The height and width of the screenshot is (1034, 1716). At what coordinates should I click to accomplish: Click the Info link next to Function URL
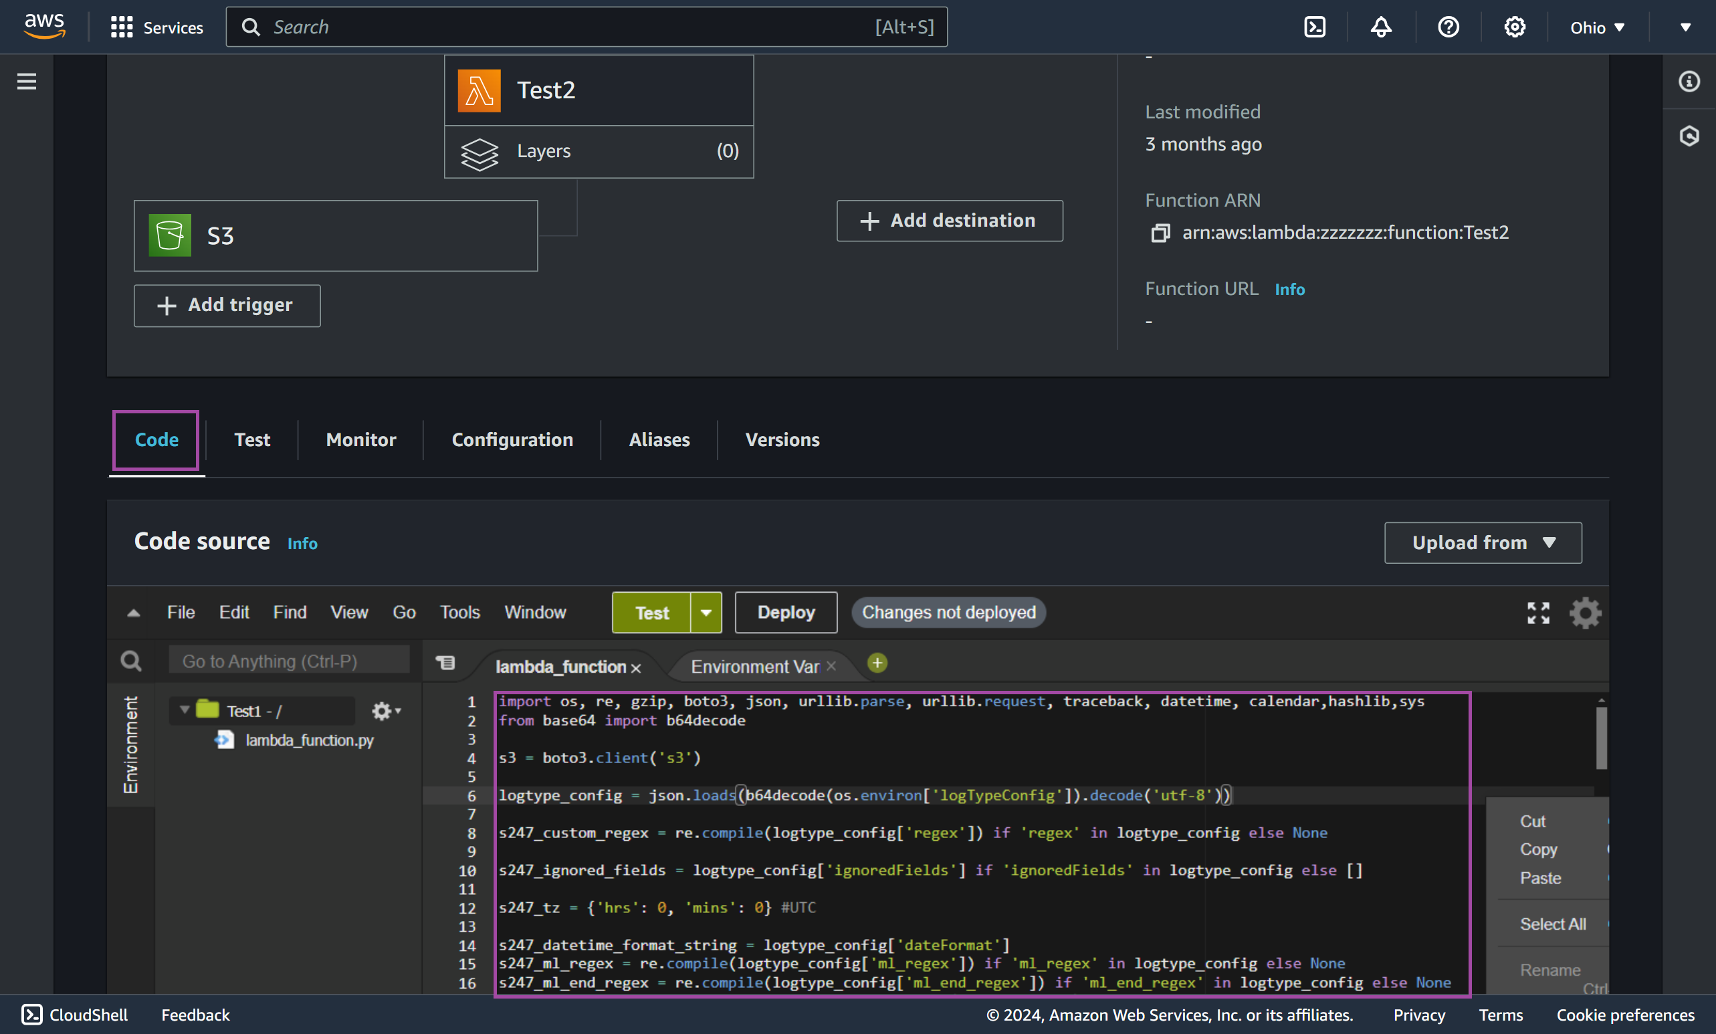(x=1289, y=288)
